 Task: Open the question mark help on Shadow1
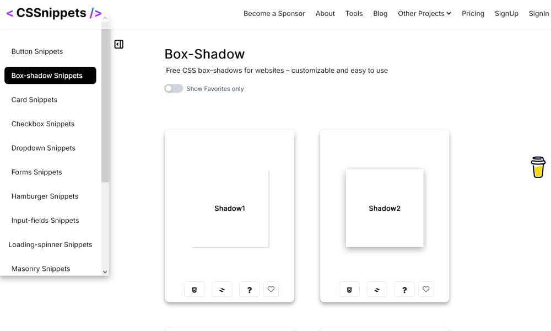[x=250, y=289]
